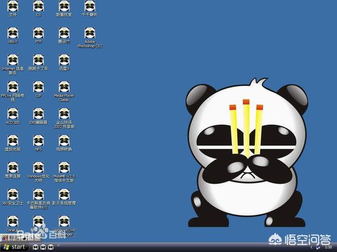The height and width of the screenshot is (252, 337).
Task: Click the NFS desktop icon
Action: [38, 141]
